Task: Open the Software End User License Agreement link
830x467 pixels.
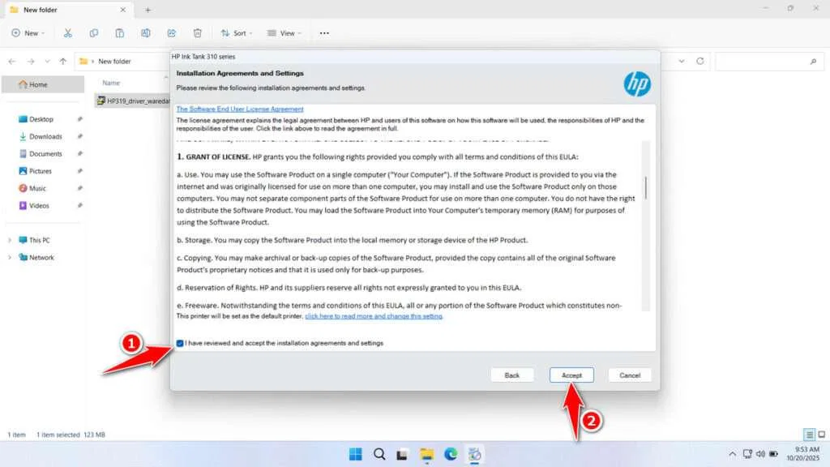Action: (240, 109)
